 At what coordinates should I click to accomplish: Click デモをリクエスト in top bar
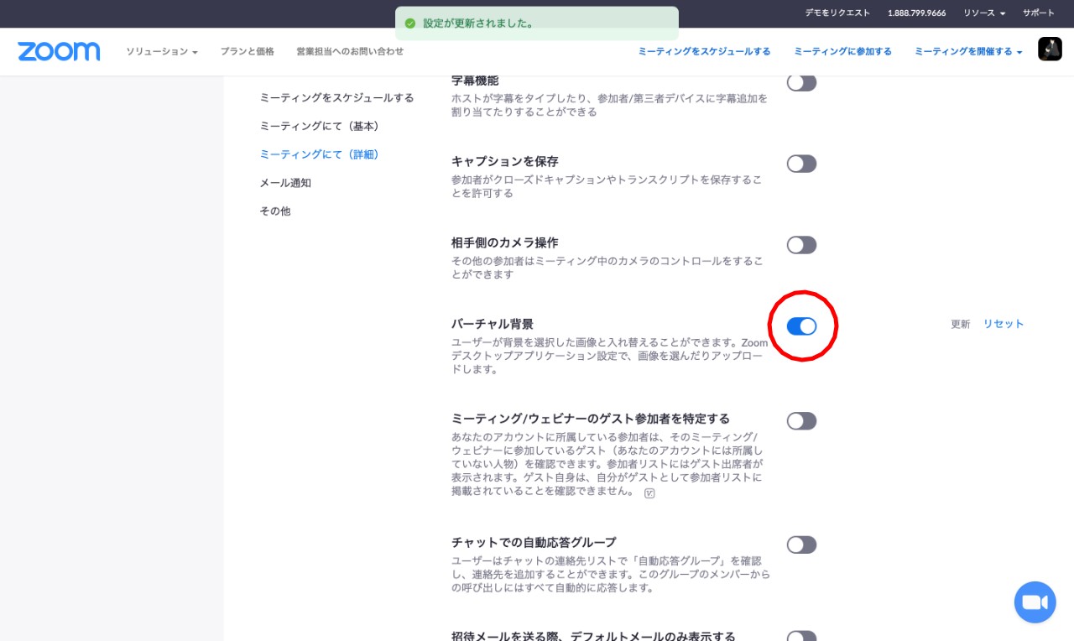click(837, 13)
